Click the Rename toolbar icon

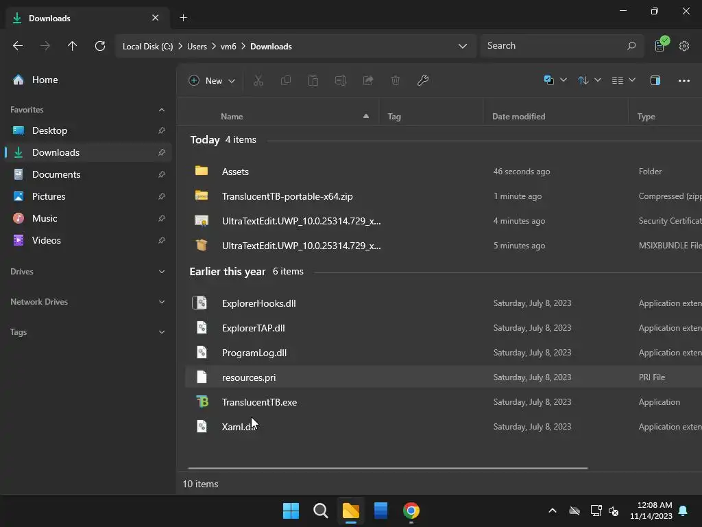(341, 80)
